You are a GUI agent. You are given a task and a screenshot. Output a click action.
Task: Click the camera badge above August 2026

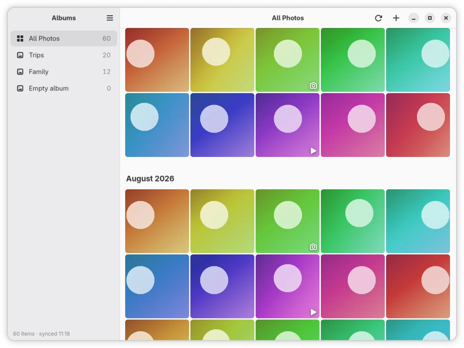pyautogui.click(x=313, y=85)
